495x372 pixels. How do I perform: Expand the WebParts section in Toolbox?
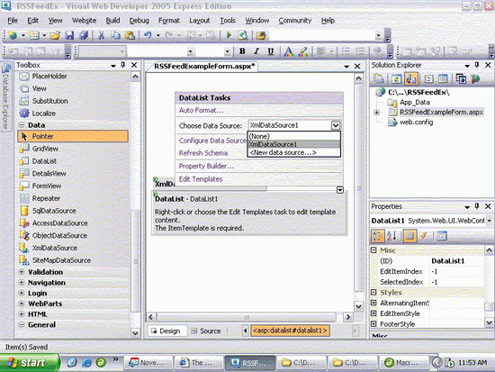[22, 304]
